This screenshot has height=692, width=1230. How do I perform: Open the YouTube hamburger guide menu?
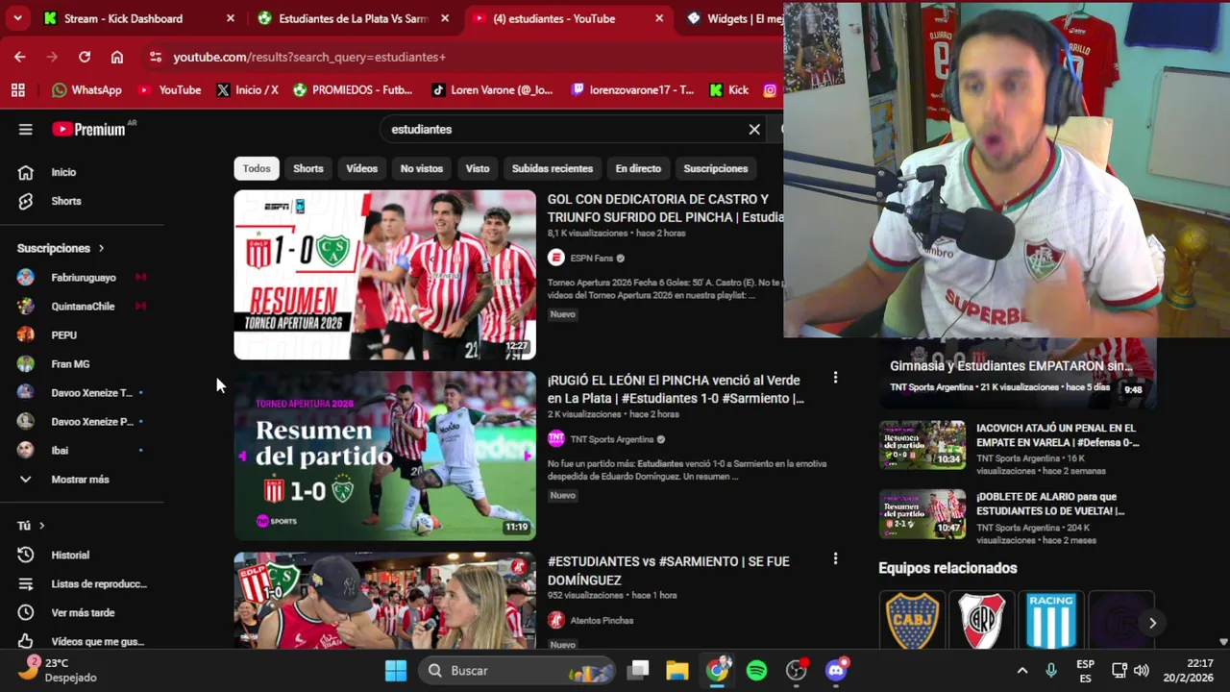click(x=26, y=129)
